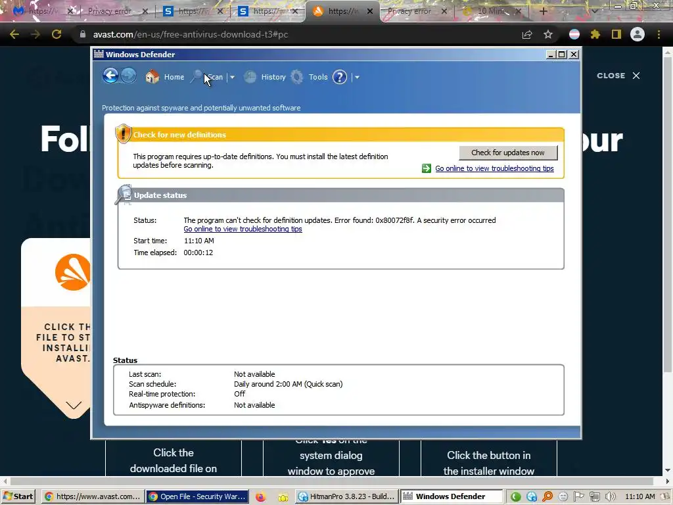
Task: Click the network tray icon
Action: (594, 497)
